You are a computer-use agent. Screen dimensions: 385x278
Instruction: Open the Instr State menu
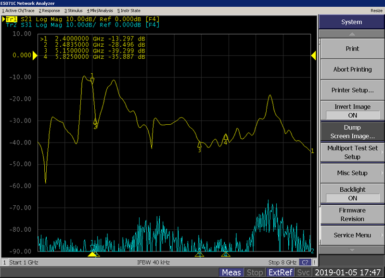coord(128,10)
